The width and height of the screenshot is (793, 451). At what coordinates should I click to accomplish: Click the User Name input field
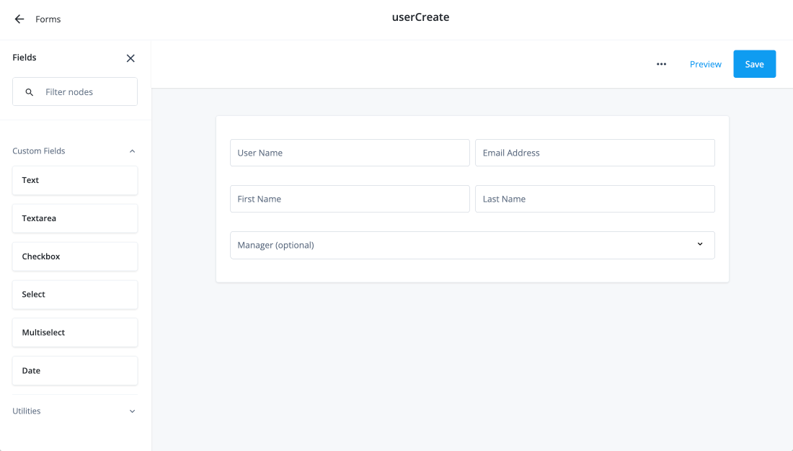pos(350,153)
